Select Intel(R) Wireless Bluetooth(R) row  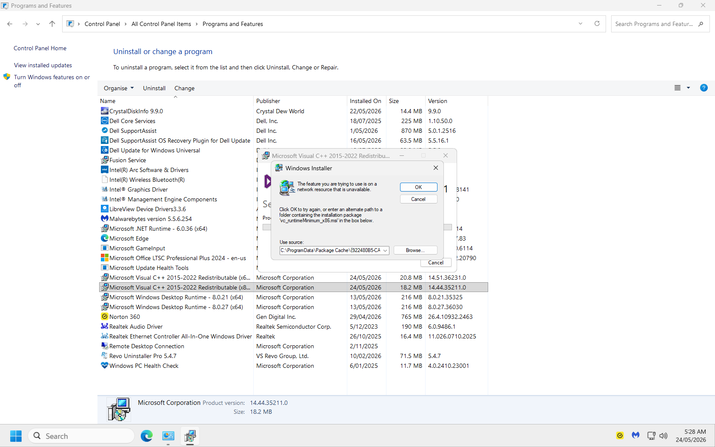tap(294, 180)
